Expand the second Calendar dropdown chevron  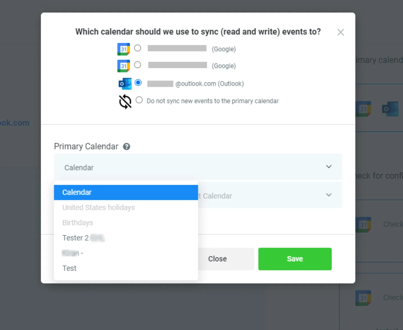coord(329,195)
